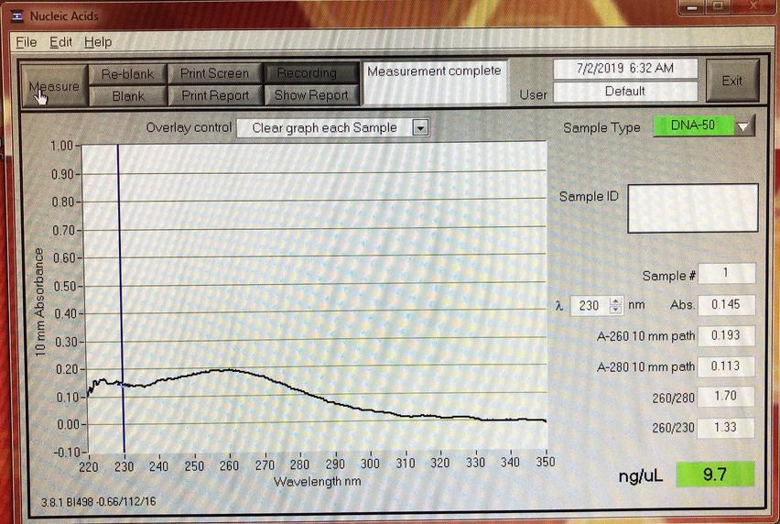Decrease wavelength with the stepper down arrow

(615, 310)
